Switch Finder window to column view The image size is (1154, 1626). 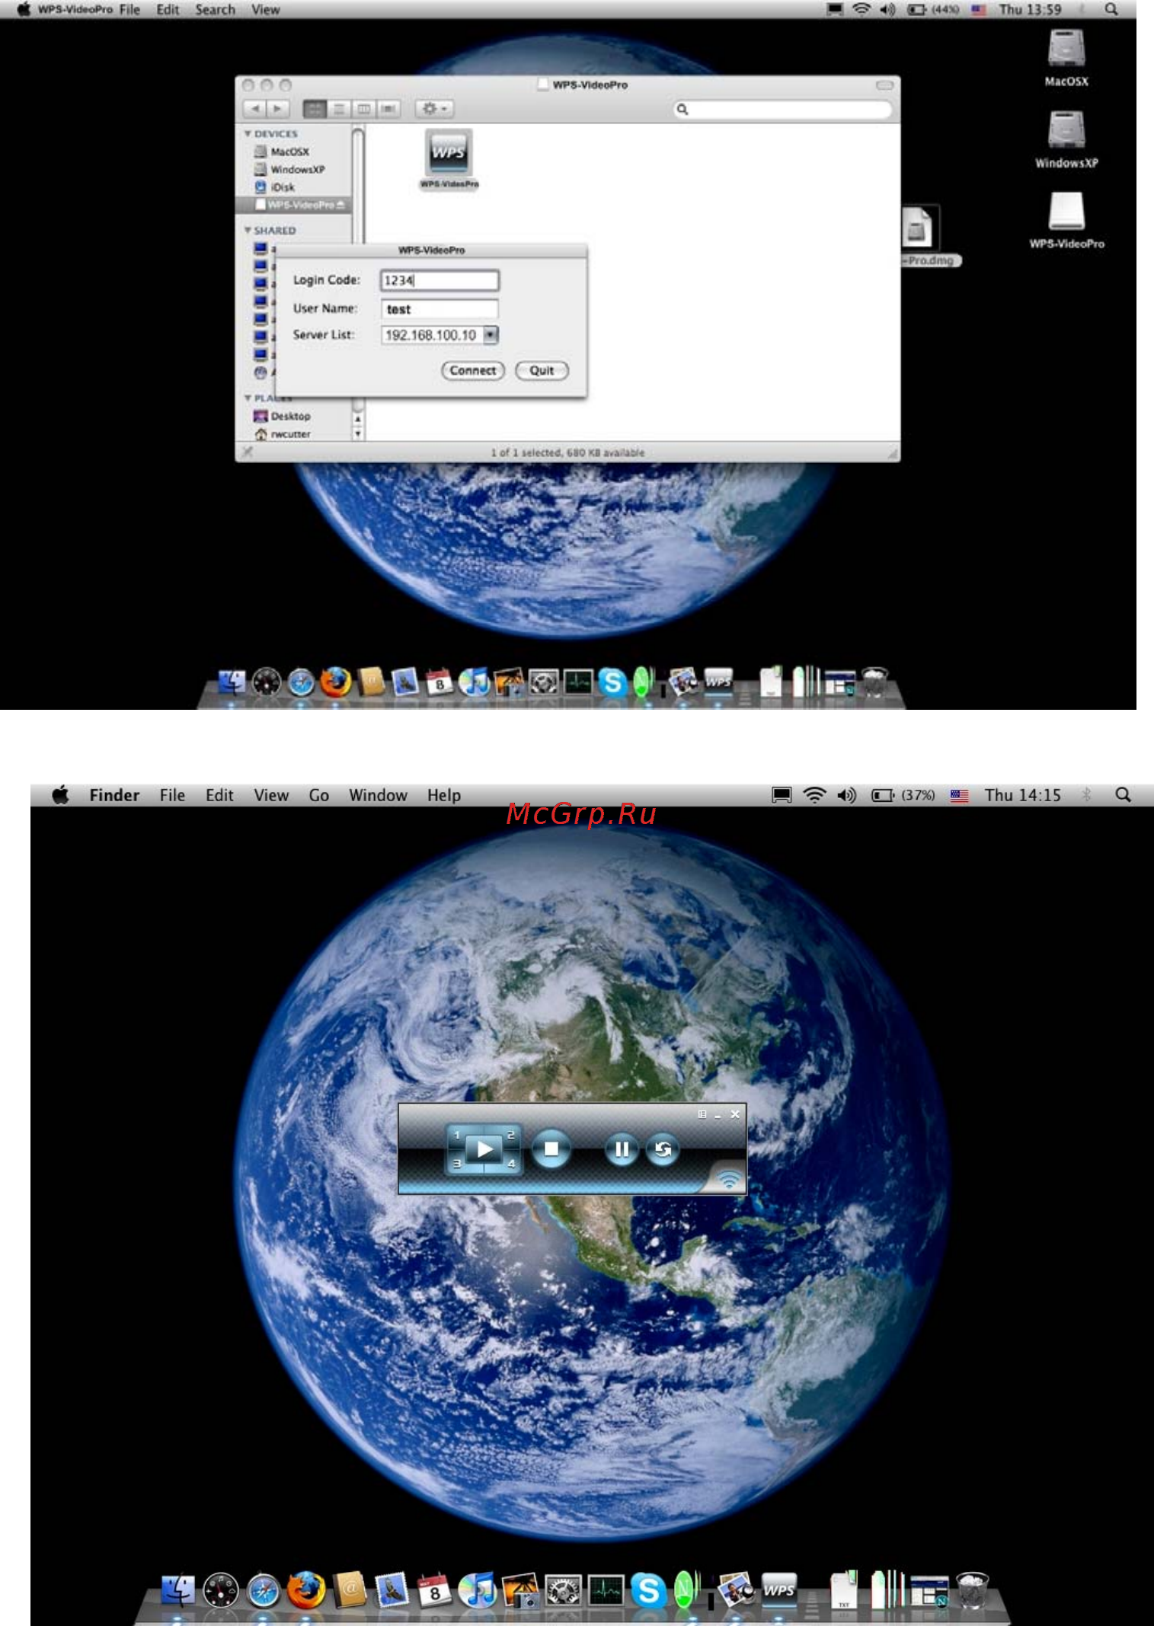pyautogui.click(x=363, y=109)
